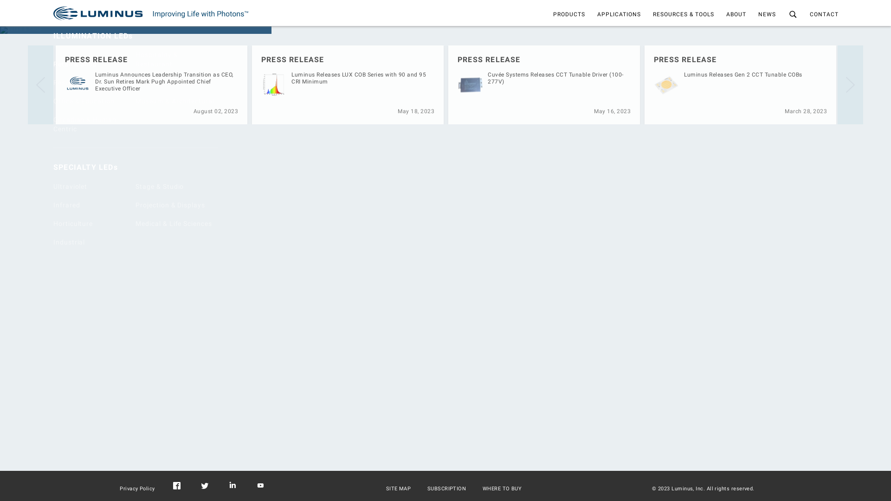The height and width of the screenshot is (501, 891).
Task: Expand the Products menu
Action: click(569, 14)
